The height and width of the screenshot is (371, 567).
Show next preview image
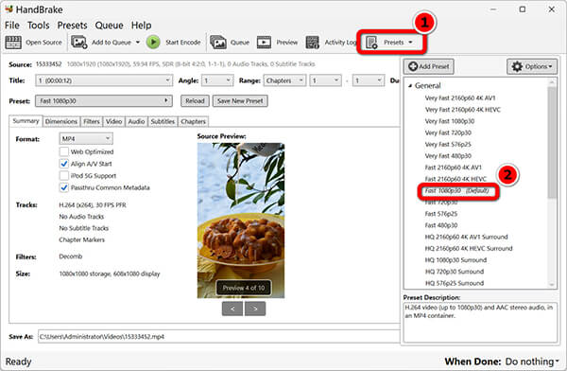coord(255,309)
